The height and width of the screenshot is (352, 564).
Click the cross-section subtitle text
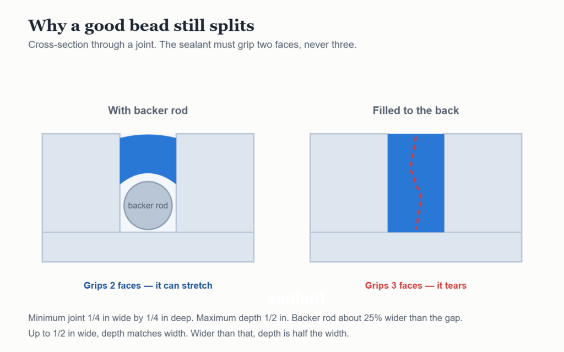tap(192, 45)
